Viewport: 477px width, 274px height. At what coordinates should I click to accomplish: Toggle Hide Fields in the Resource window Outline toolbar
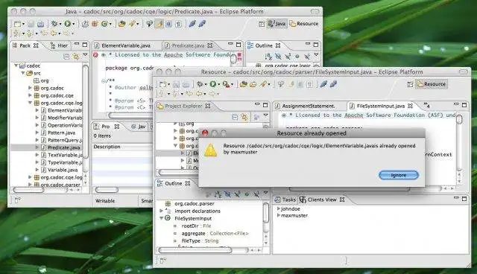point(227,194)
